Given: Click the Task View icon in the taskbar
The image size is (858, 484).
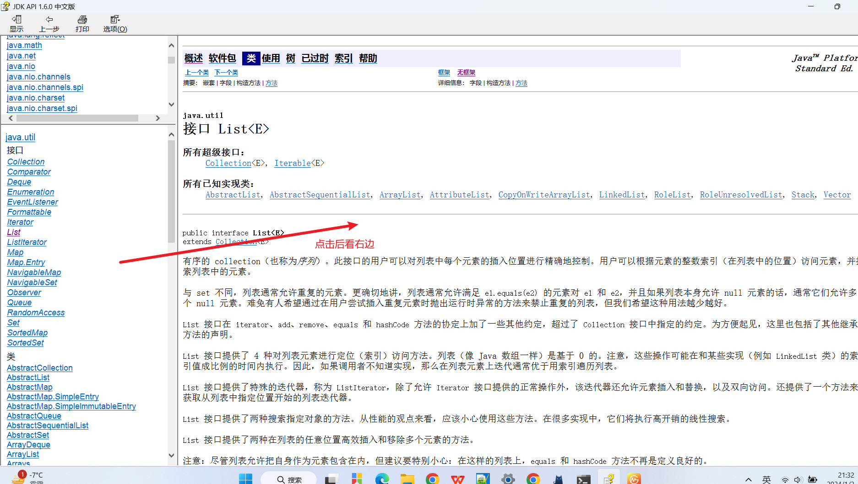Looking at the screenshot, I should [331, 479].
